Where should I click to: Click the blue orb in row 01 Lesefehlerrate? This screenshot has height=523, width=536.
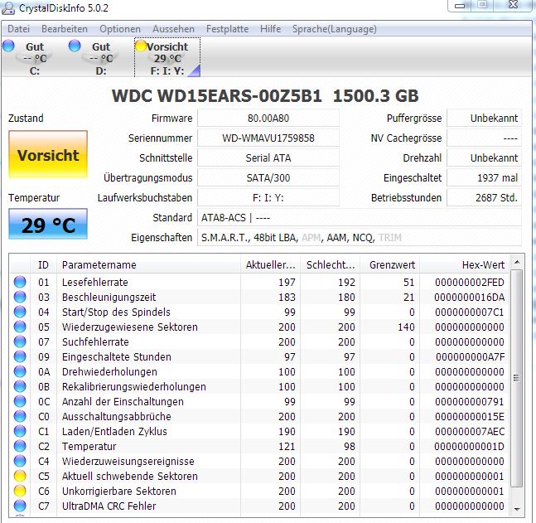point(20,282)
